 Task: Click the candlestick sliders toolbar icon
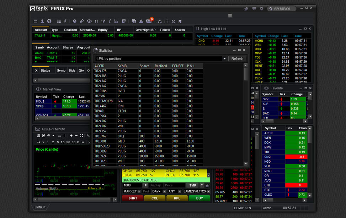pyautogui.click(x=103, y=21)
